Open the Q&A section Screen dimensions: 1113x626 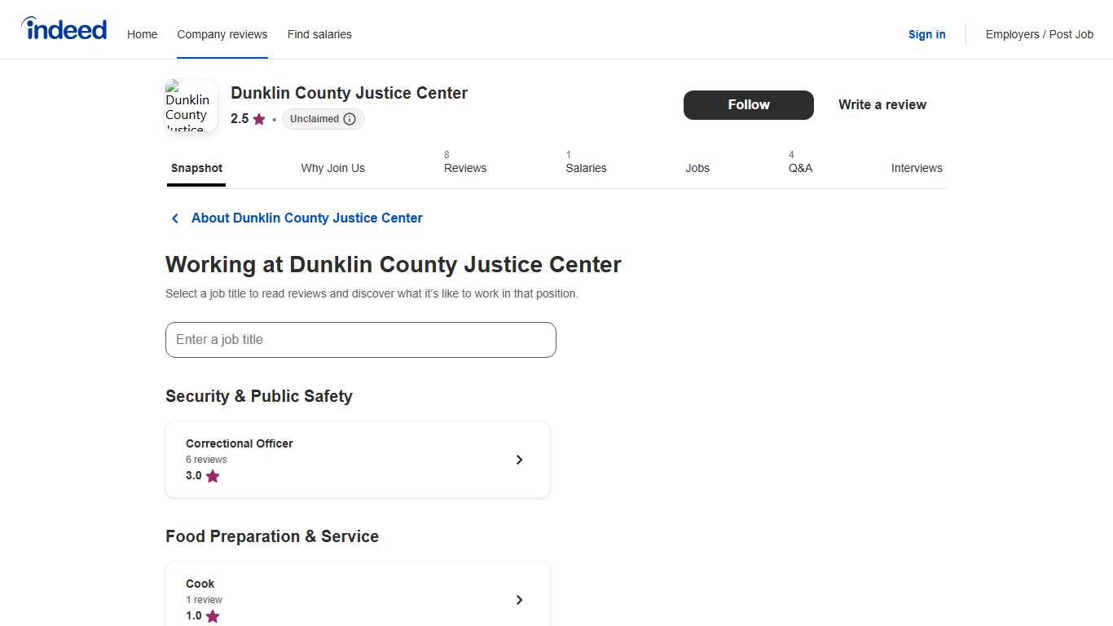(800, 168)
